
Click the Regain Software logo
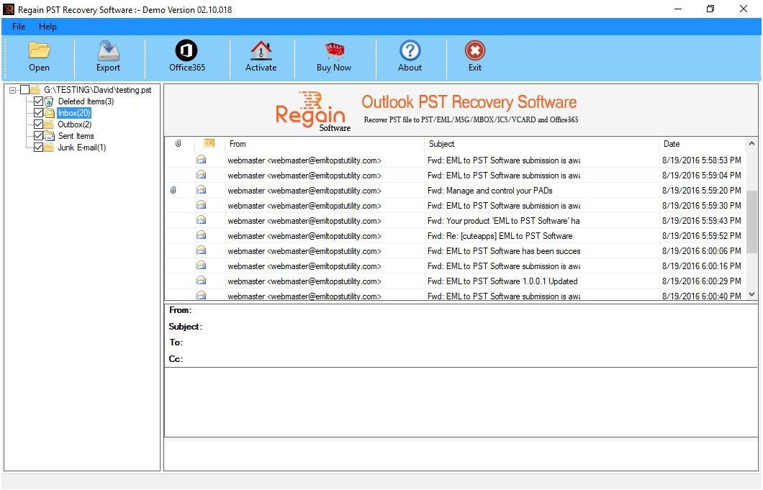pyautogui.click(x=312, y=111)
